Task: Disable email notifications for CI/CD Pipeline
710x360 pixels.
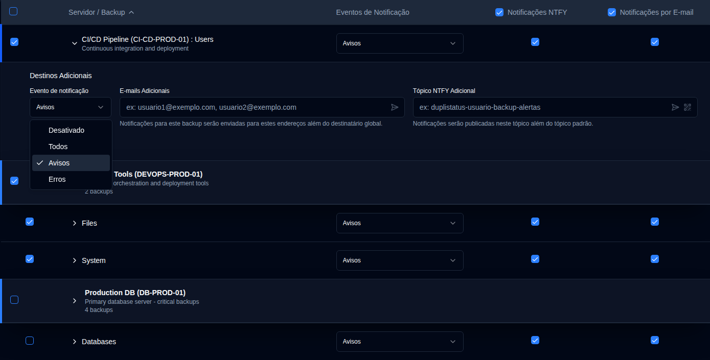Action: click(655, 42)
